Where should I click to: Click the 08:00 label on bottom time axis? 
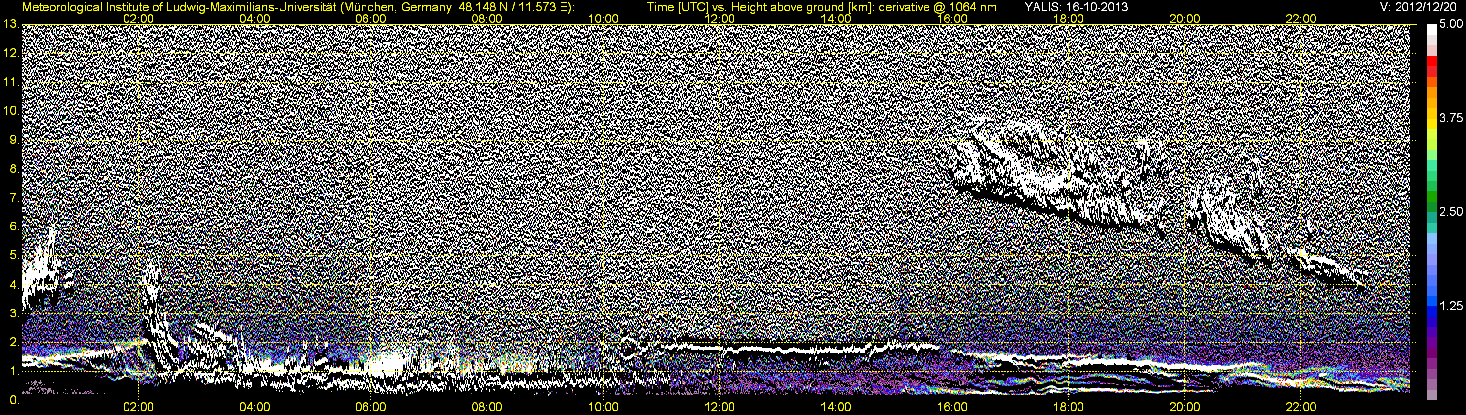487,408
